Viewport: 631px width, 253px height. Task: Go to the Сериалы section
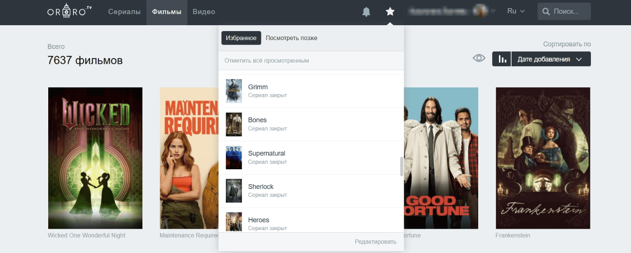pos(124,12)
